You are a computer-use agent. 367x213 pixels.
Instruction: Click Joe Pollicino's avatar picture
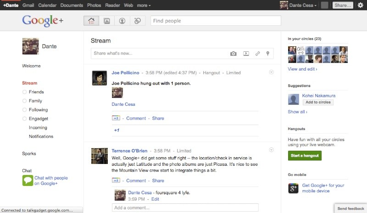(x=100, y=78)
